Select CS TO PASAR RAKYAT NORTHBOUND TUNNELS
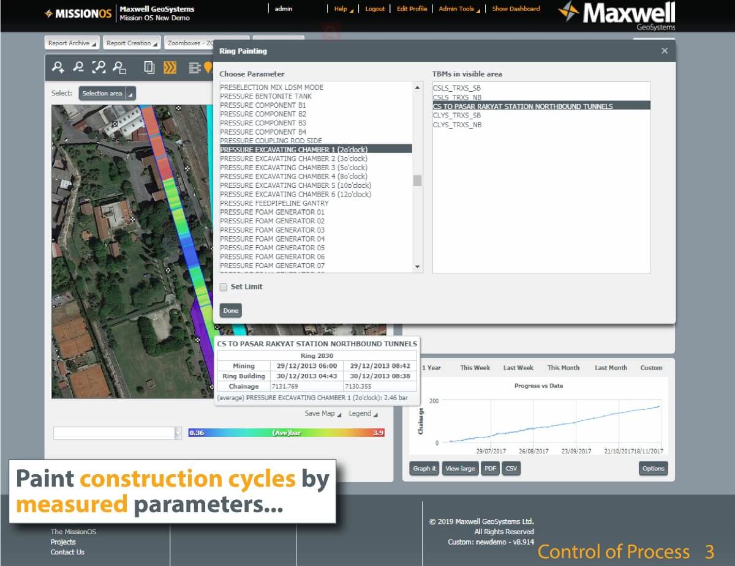This screenshot has width=735, height=566. coord(541,106)
